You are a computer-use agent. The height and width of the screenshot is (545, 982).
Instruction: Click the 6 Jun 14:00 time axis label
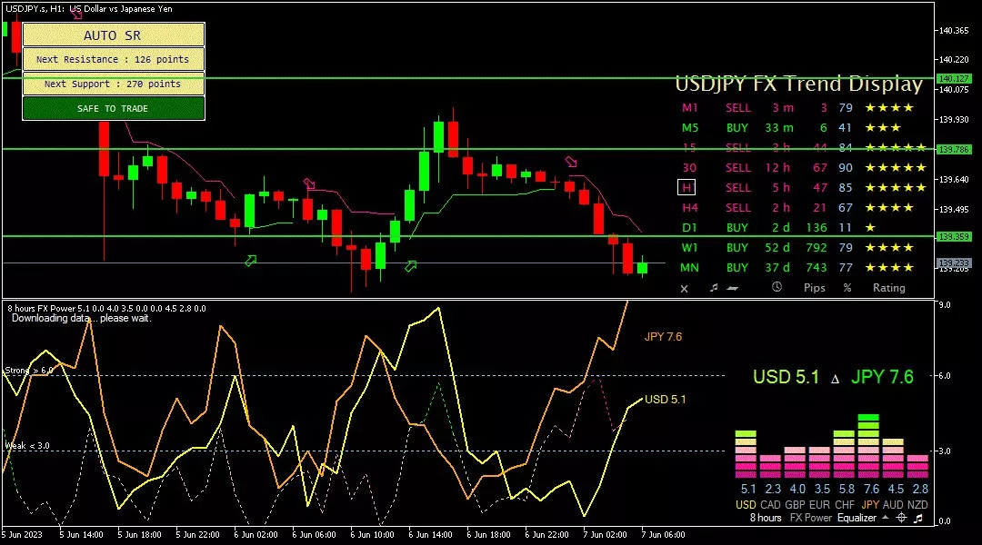tap(430, 535)
